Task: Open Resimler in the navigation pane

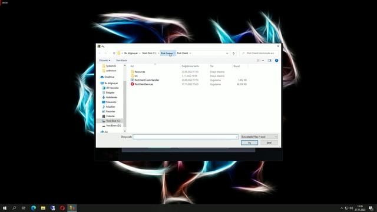Action: [110, 111]
